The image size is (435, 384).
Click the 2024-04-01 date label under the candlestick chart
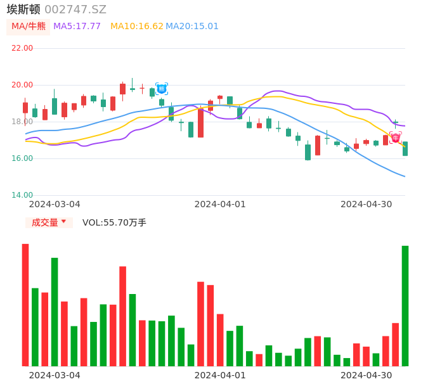[220, 204]
